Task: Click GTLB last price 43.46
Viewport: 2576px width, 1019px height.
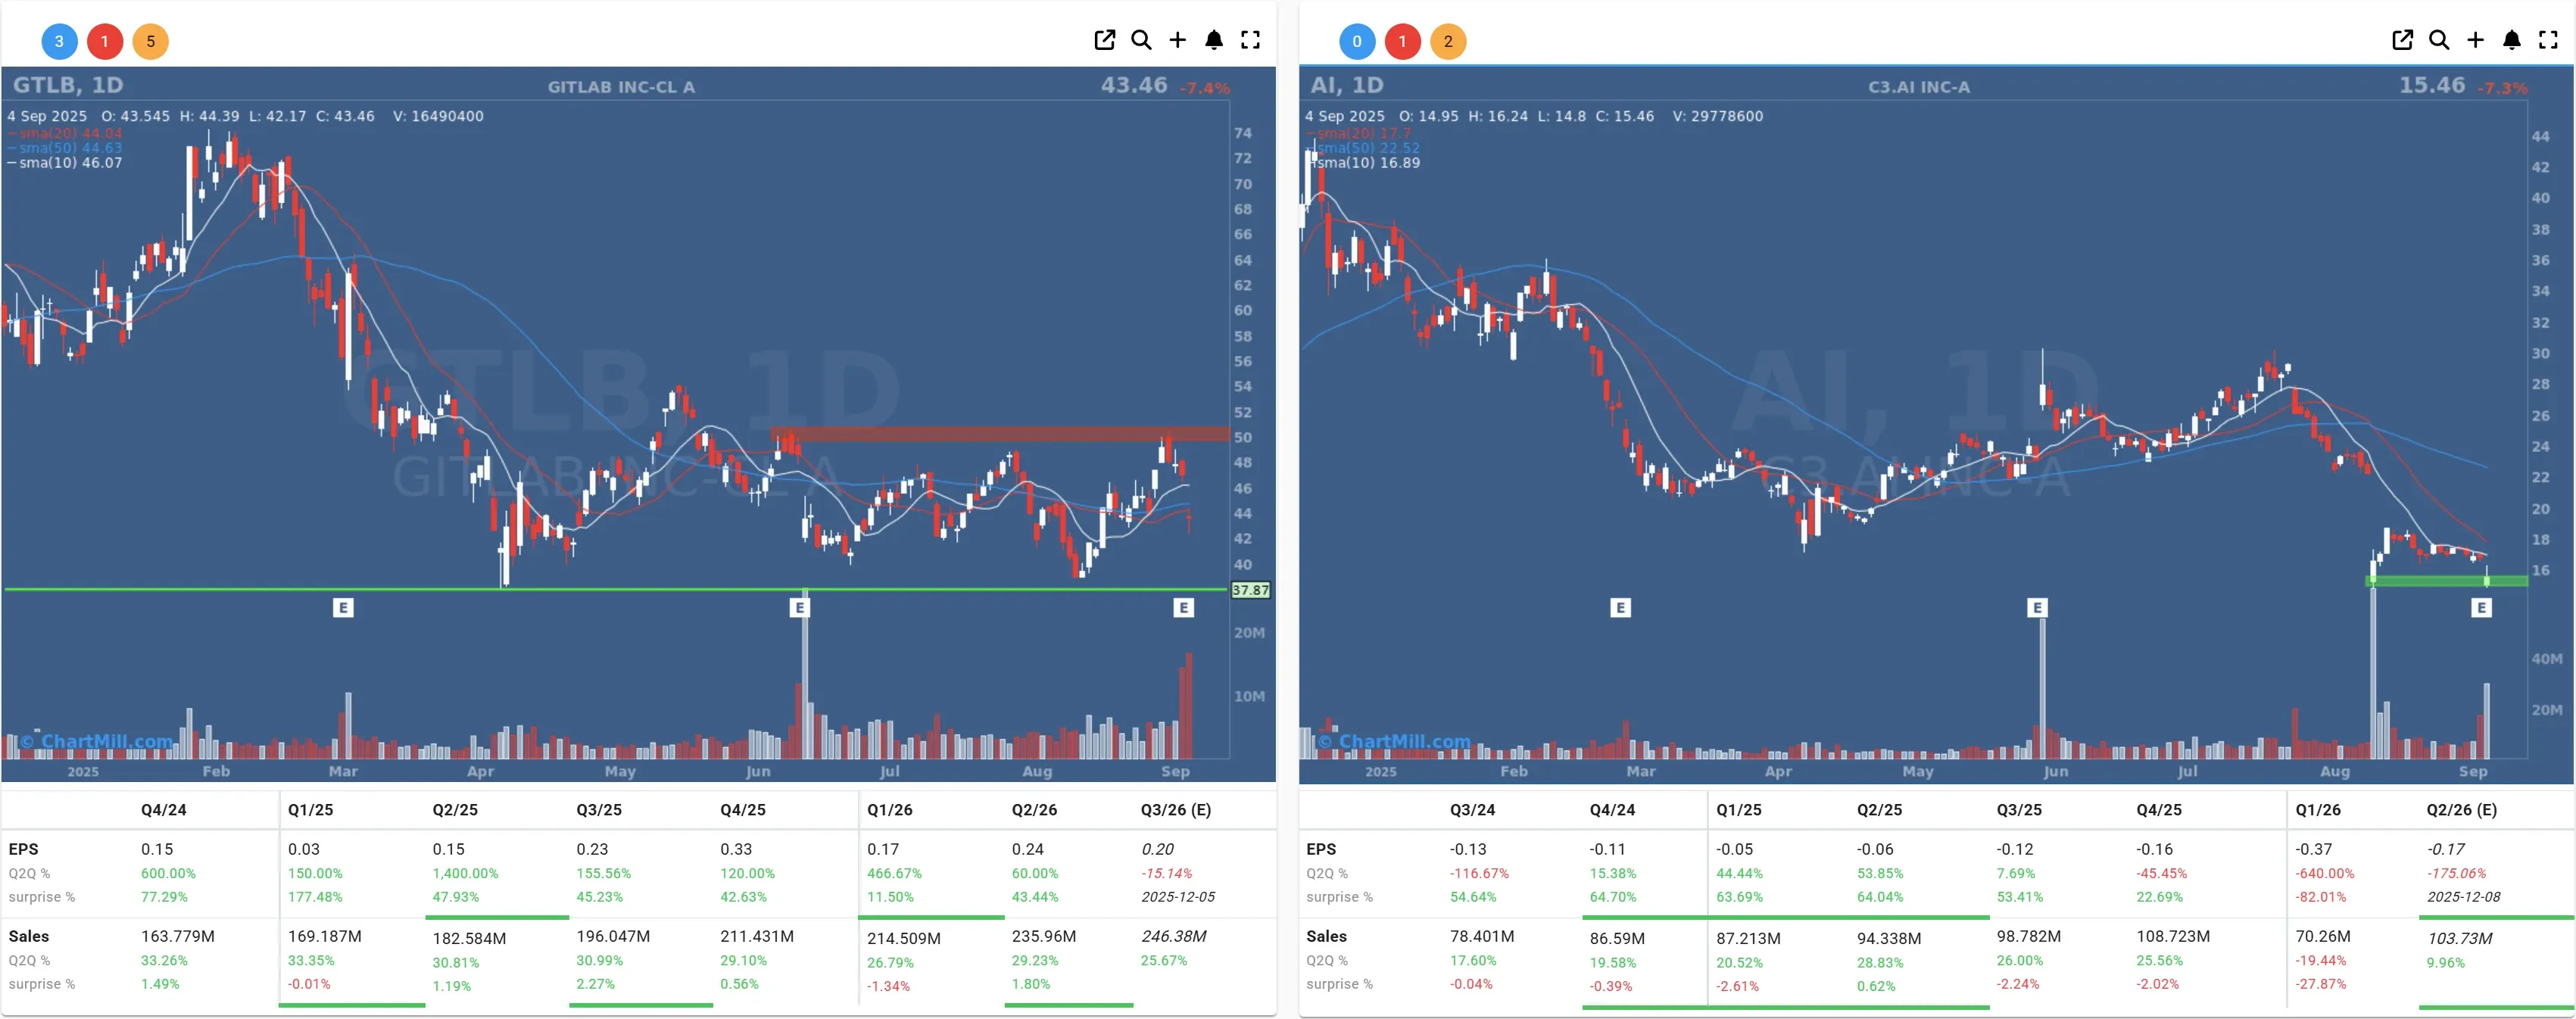Action: (1134, 85)
